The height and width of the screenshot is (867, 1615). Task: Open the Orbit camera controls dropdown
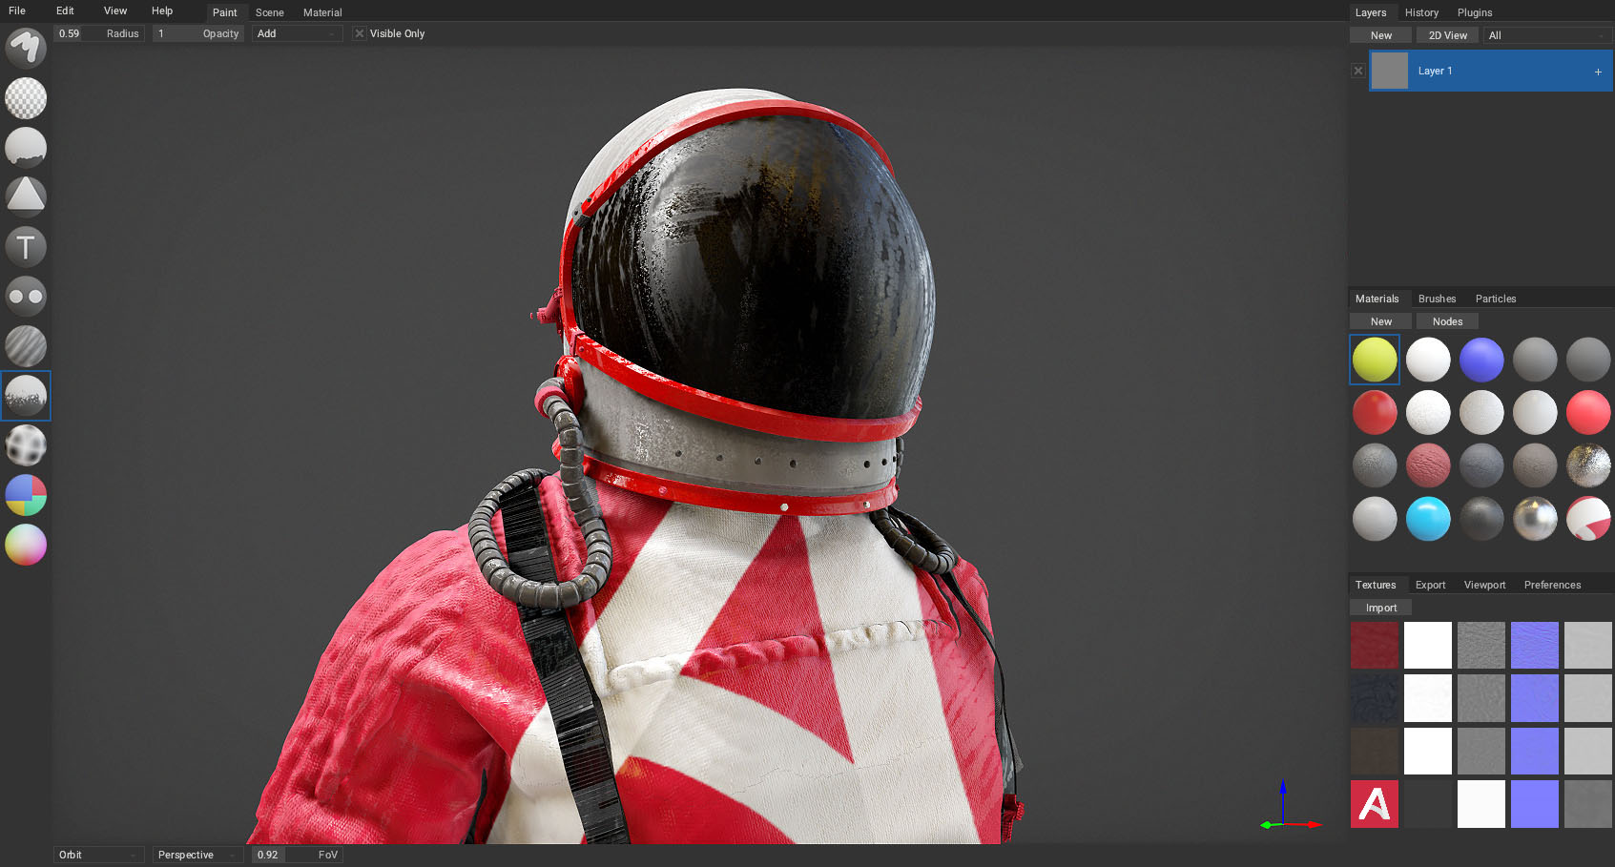point(98,855)
